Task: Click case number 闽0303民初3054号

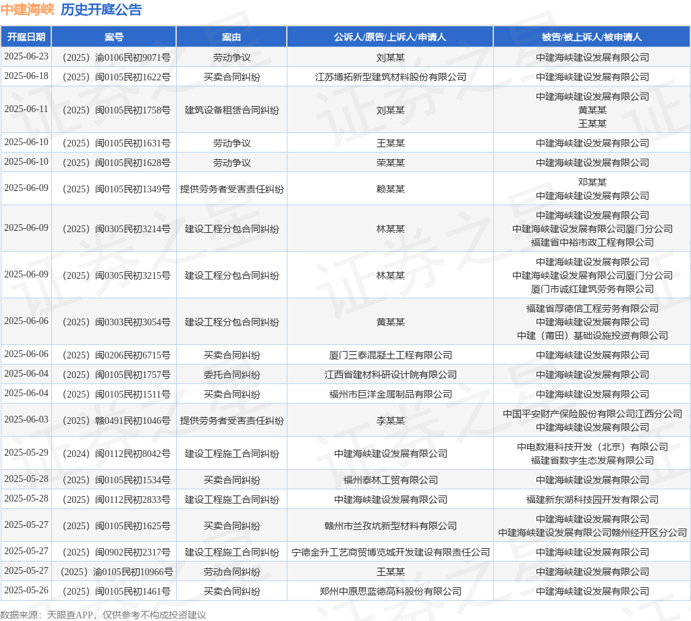Action: point(116,322)
